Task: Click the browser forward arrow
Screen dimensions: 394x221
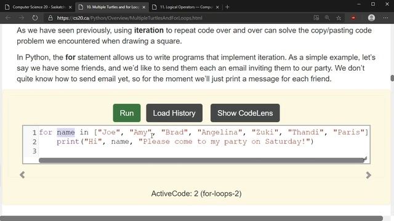Action: click(x=22, y=18)
